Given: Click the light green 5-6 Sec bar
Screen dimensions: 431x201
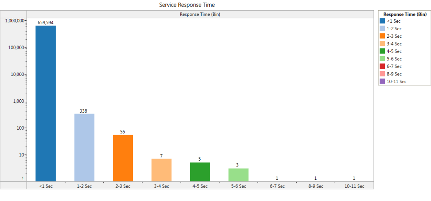Looking at the screenshot, I should tap(238, 174).
